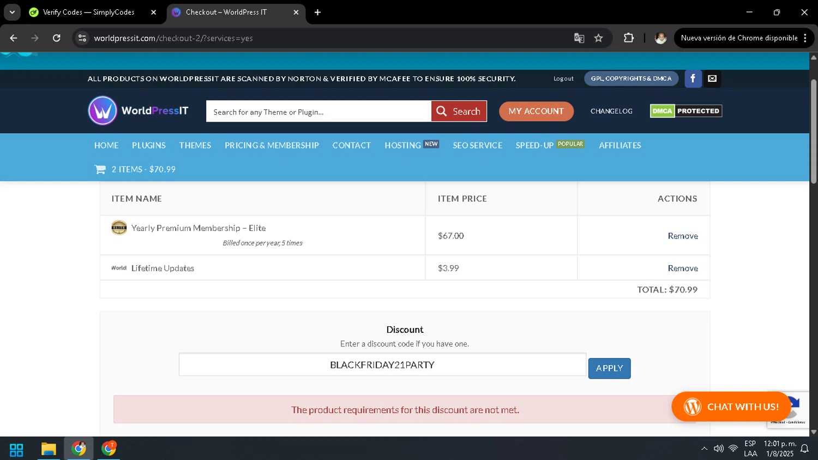
Task: Click active Chrome taskbar icon
Action: [79, 449]
